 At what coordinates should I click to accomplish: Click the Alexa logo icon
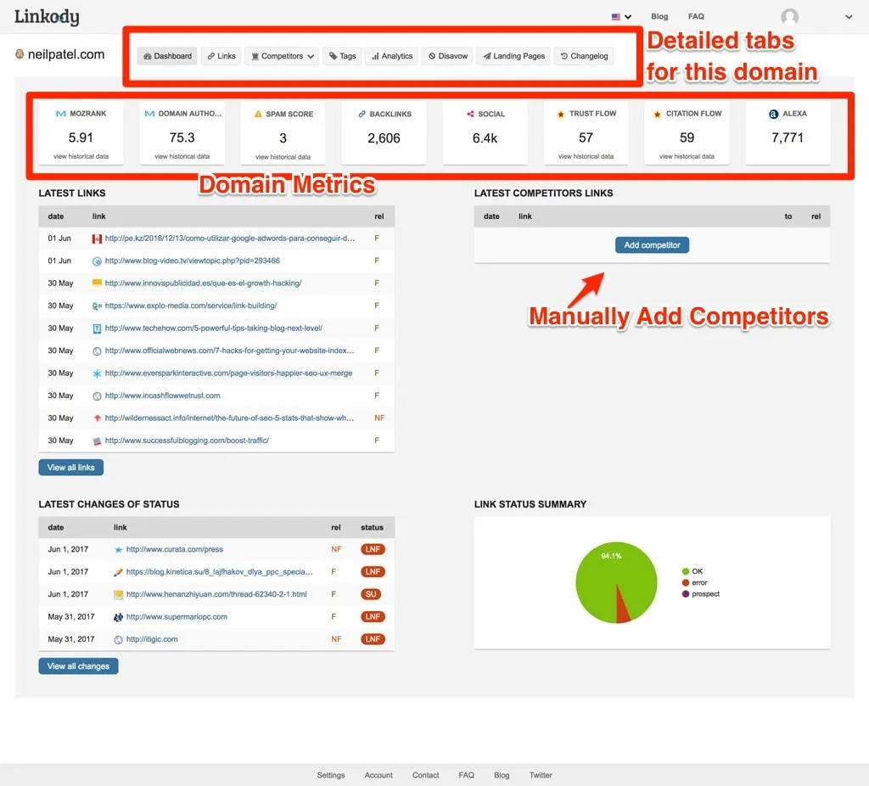click(774, 114)
